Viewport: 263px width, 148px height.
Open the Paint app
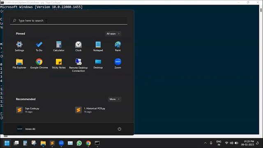tap(118, 46)
